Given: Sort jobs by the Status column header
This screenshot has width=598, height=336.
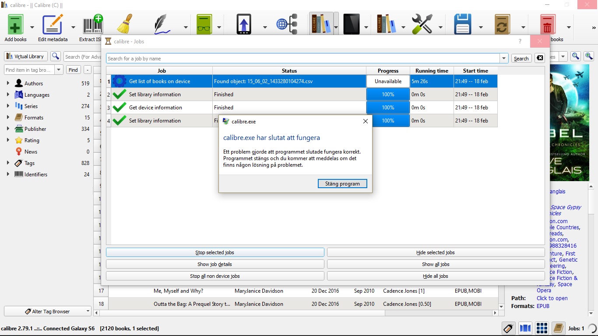Looking at the screenshot, I should pos(289,70).
